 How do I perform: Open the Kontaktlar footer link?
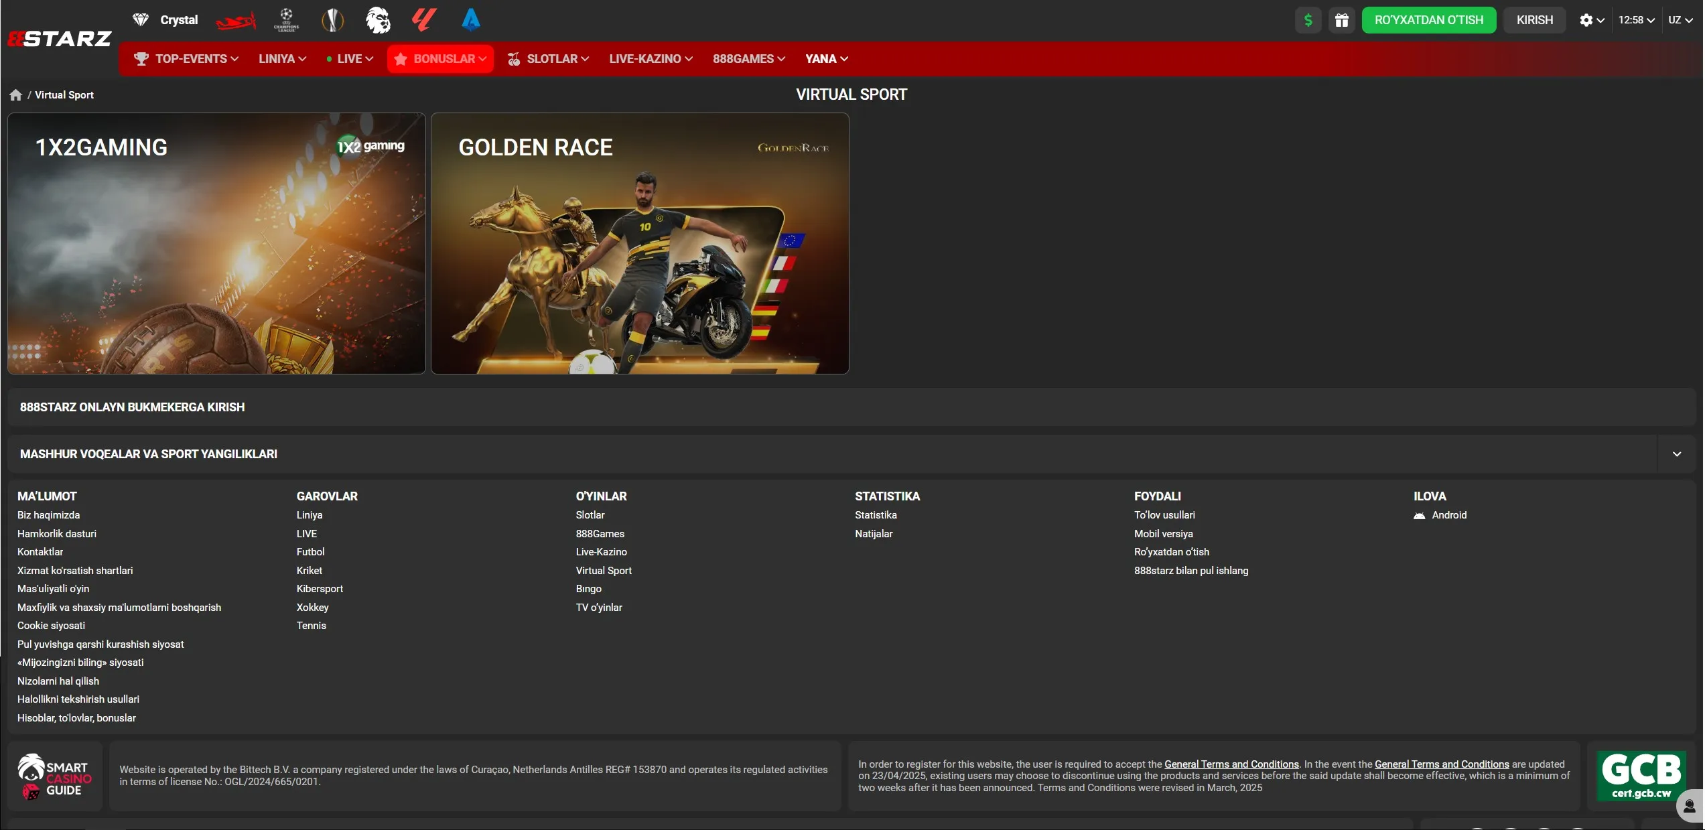click(x=40, y=552)
